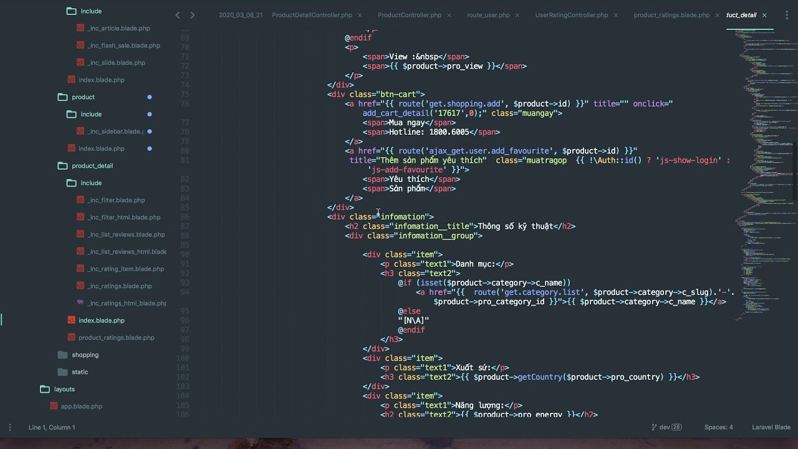
Task: Click the Line 1, Column 1 status indicator
Action: 52,427
